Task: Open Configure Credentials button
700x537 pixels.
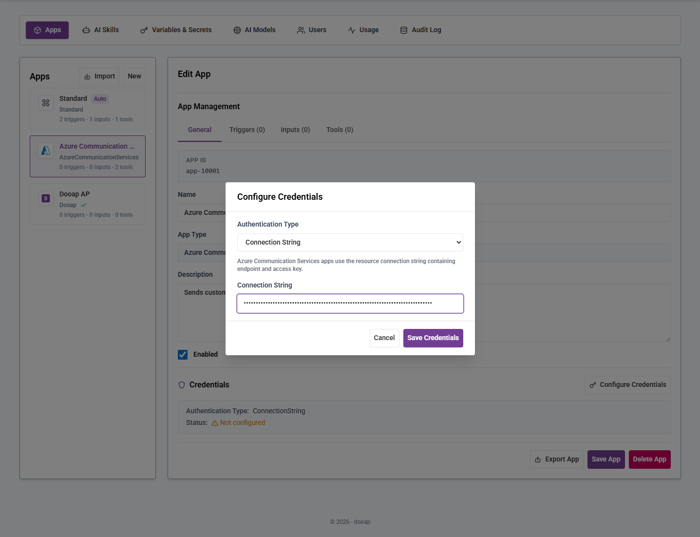Action: pyautogui.click(x=628, y=385)
